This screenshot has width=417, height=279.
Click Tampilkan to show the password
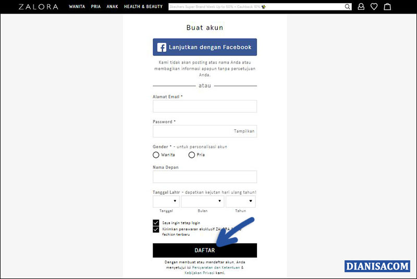pyautogui.click(x=244, y=131)
